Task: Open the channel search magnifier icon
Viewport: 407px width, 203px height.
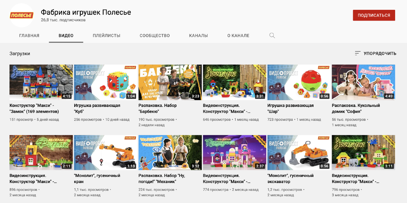Action: 272,36
